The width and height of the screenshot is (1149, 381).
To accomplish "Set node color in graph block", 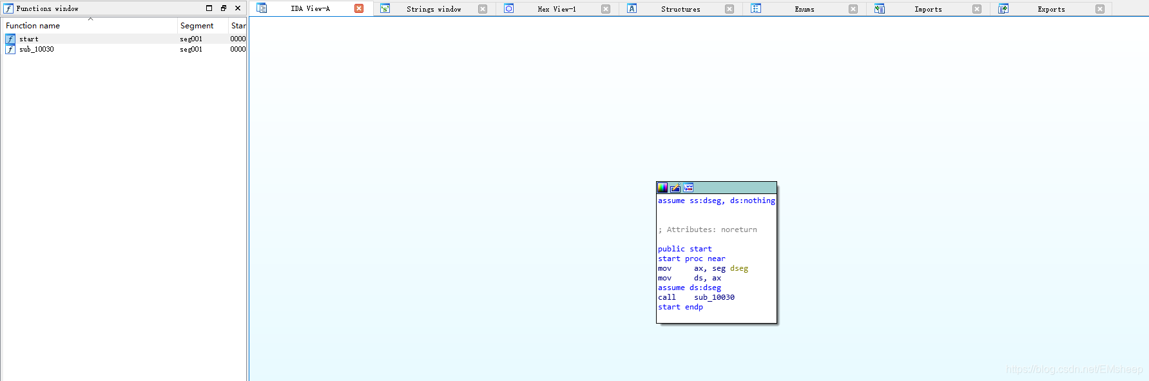I will (x=662, y=188).
